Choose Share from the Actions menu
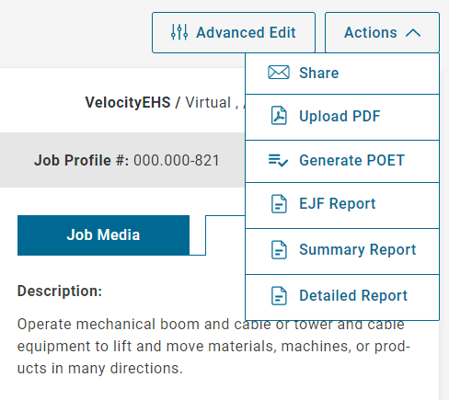The image size is (449, 400). [342, 74]
